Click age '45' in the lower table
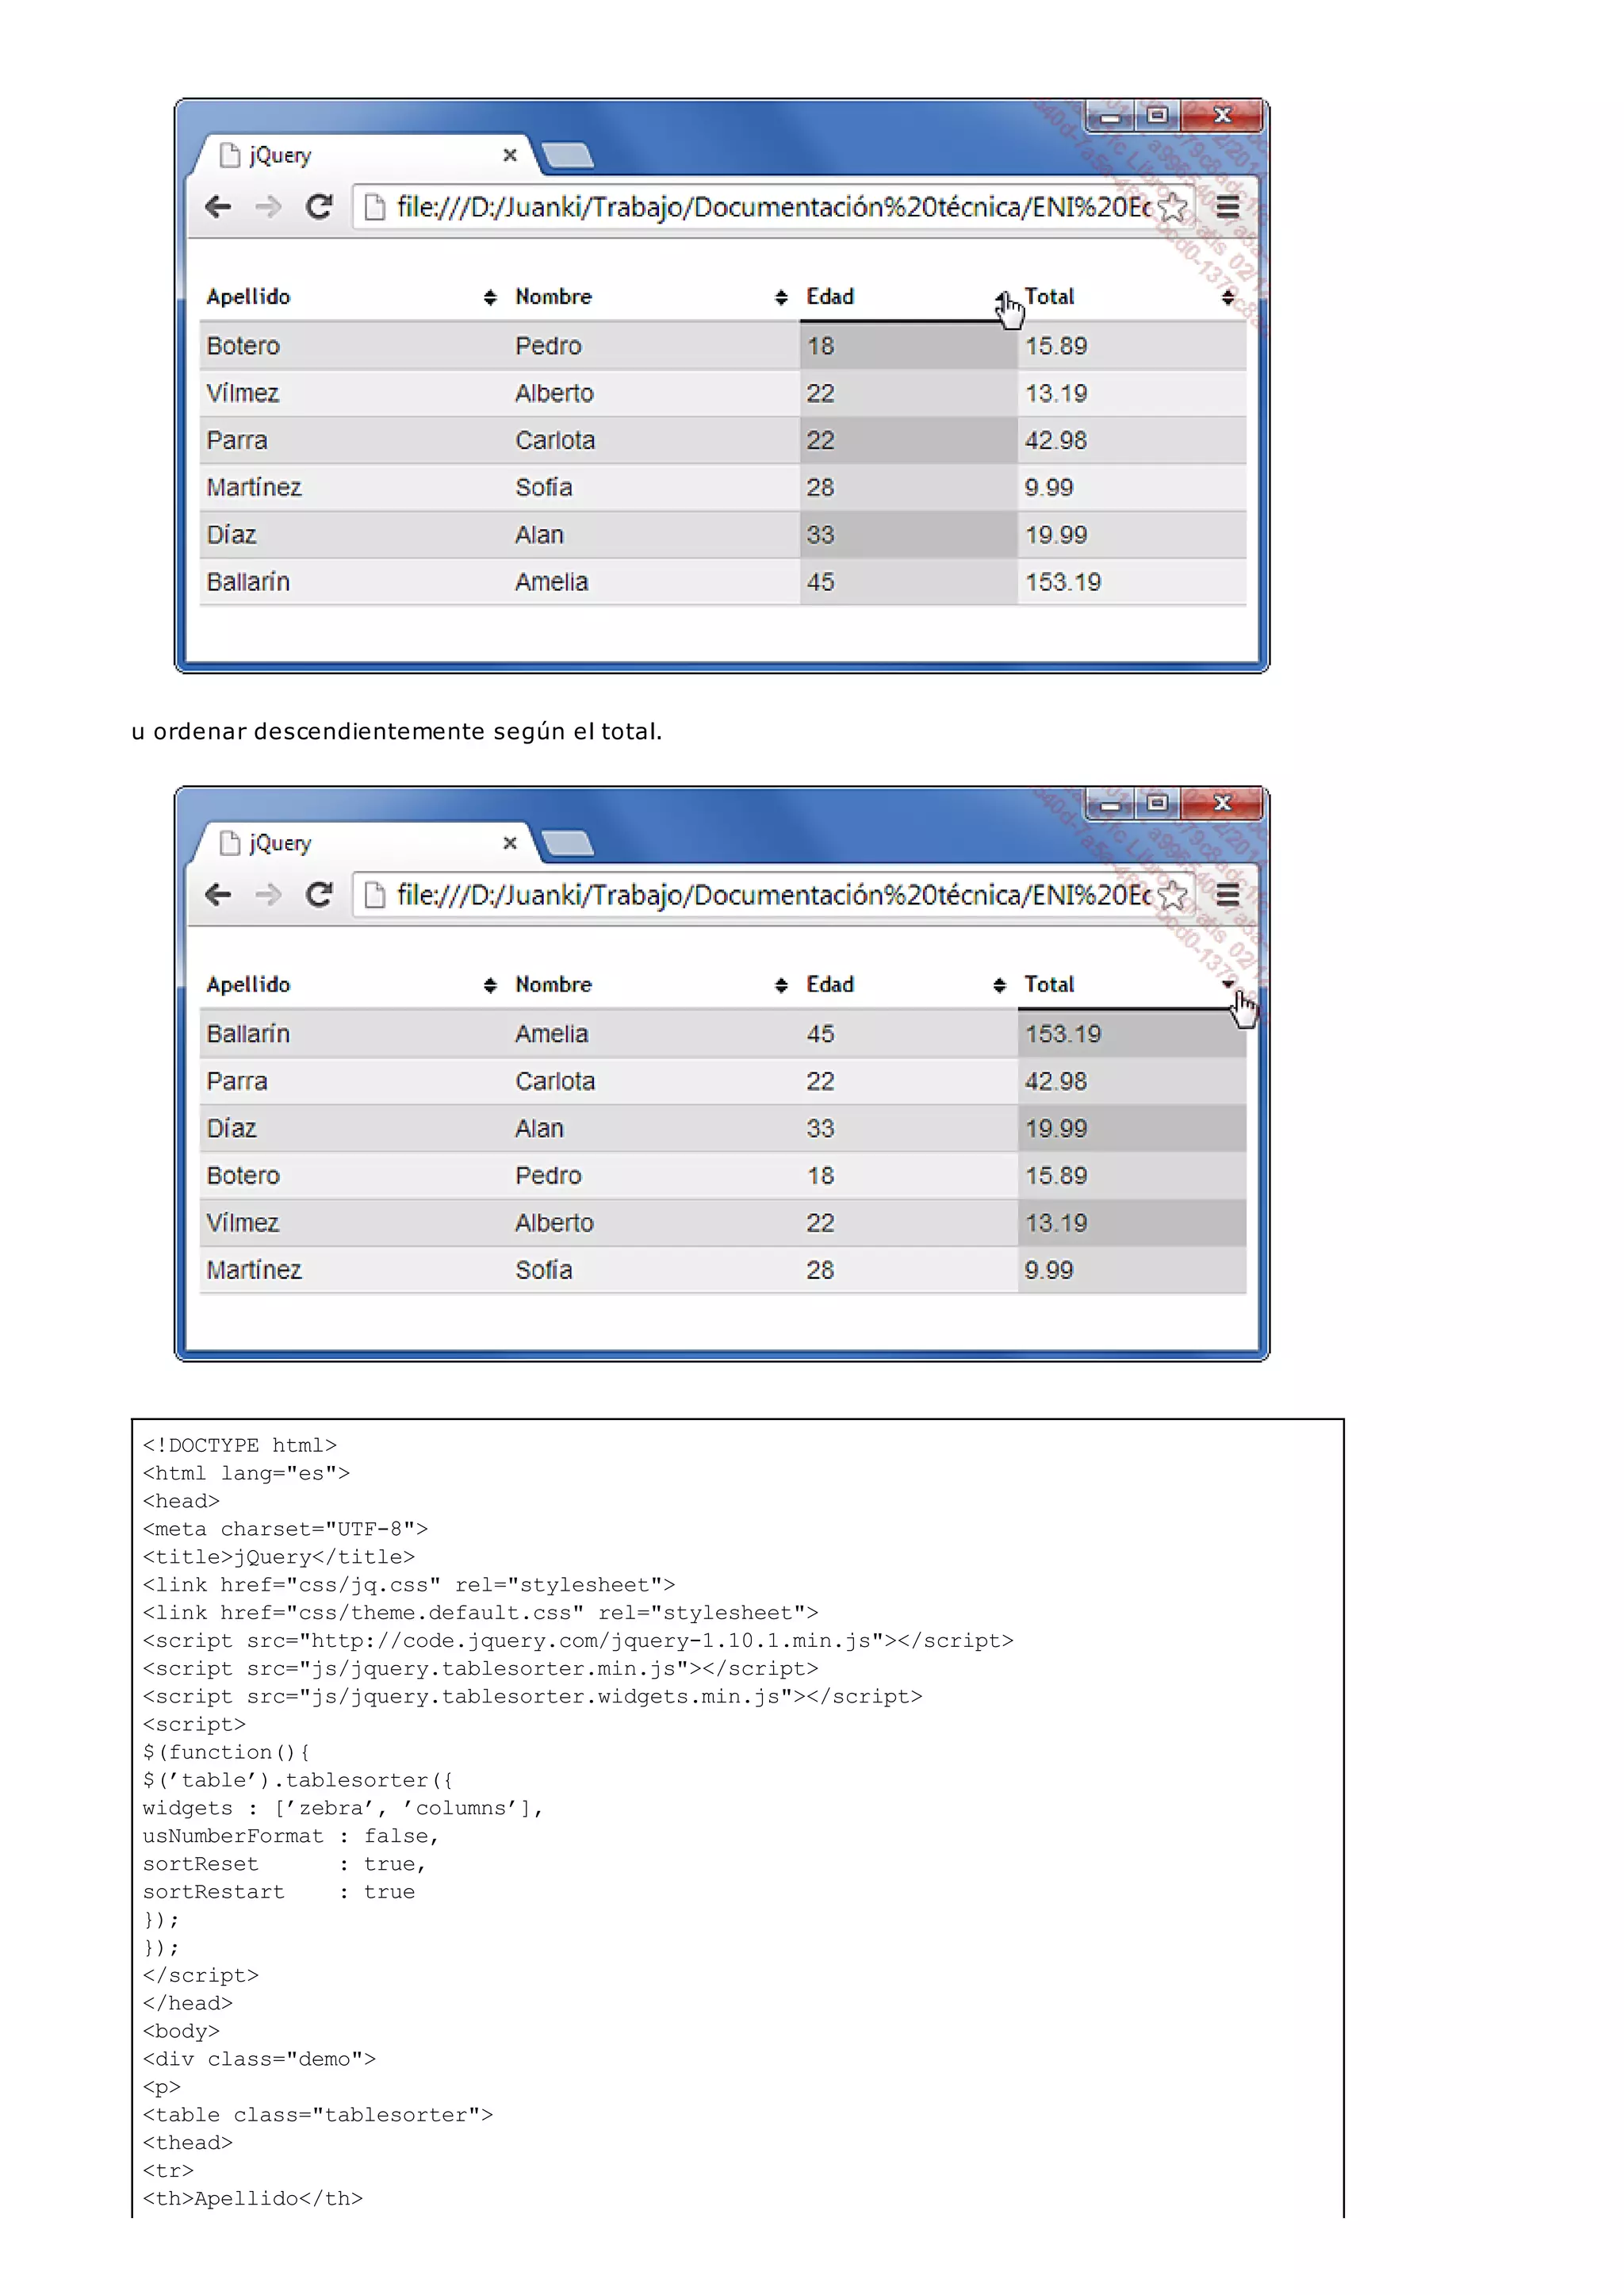This screenshot has height=2295, width=1624. point(820,1034)
